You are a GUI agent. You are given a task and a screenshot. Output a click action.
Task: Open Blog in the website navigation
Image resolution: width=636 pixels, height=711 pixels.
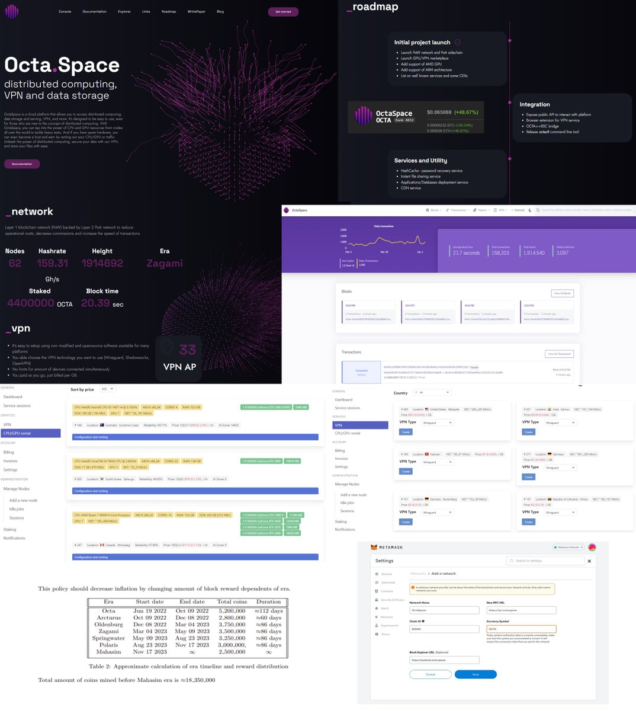220,11
